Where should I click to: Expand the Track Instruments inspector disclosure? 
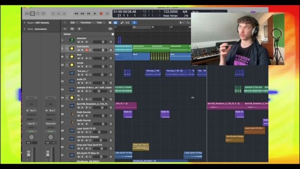[x=24, y=29]
